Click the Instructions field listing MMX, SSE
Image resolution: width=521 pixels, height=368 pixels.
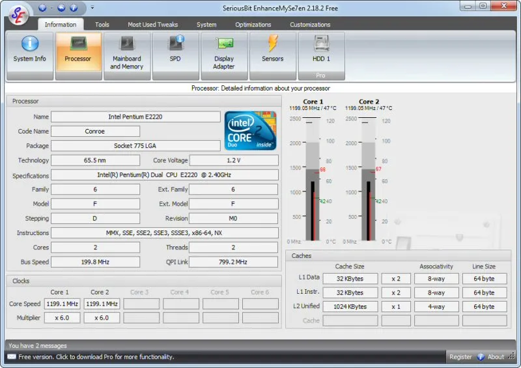point(165,233)
